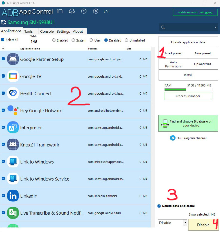The height and width of the screenshot is (232, 220).
Task: Click the Upload files button
Action: 203,64
